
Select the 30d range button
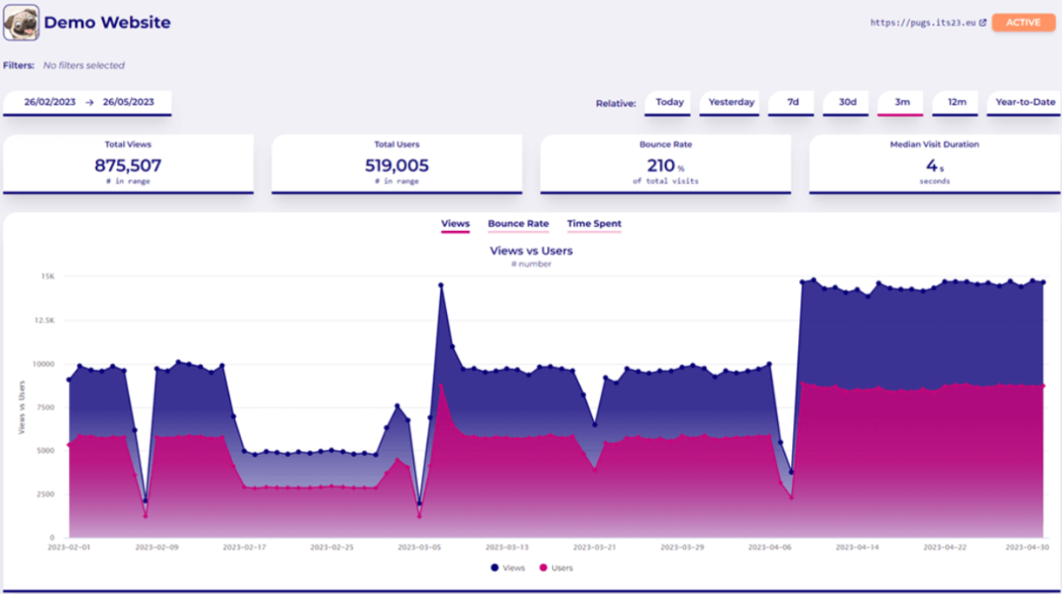coord(848,103)
